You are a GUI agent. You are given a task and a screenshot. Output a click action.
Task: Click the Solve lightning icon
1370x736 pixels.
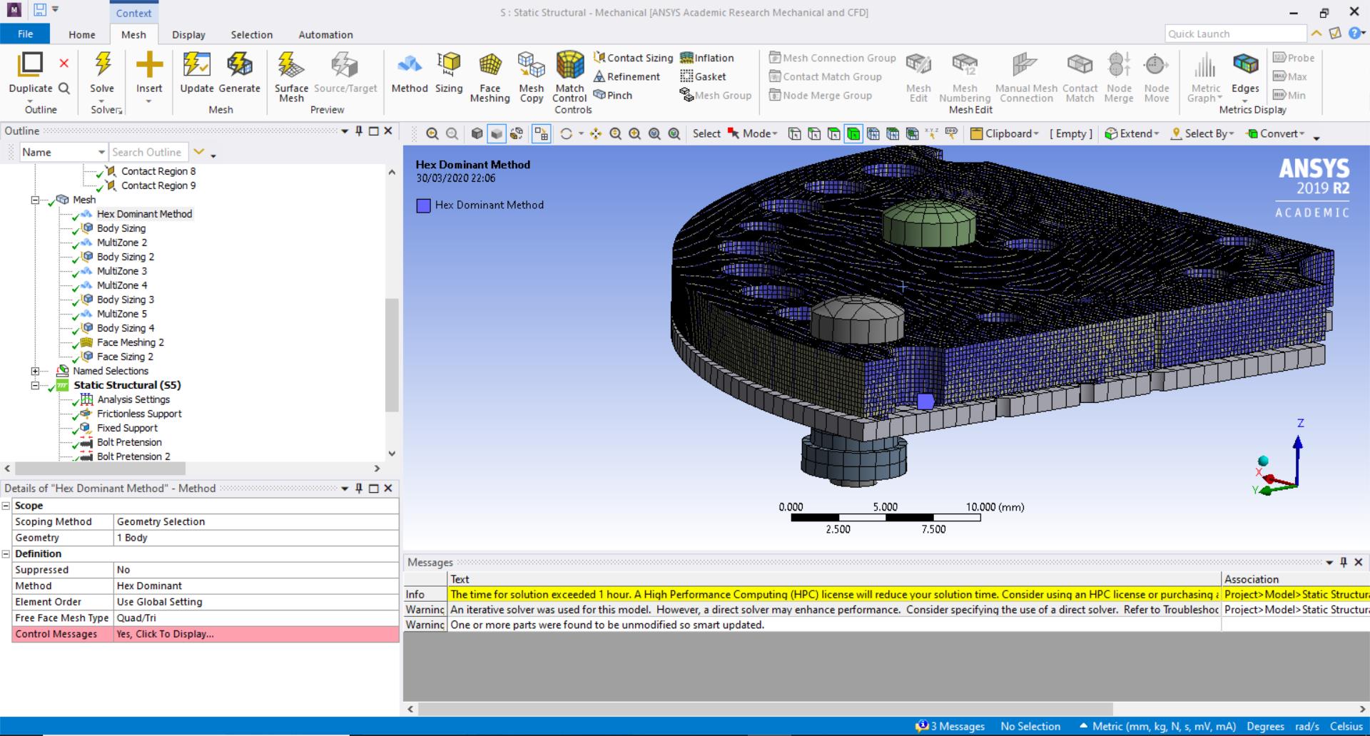coord(102,65)
